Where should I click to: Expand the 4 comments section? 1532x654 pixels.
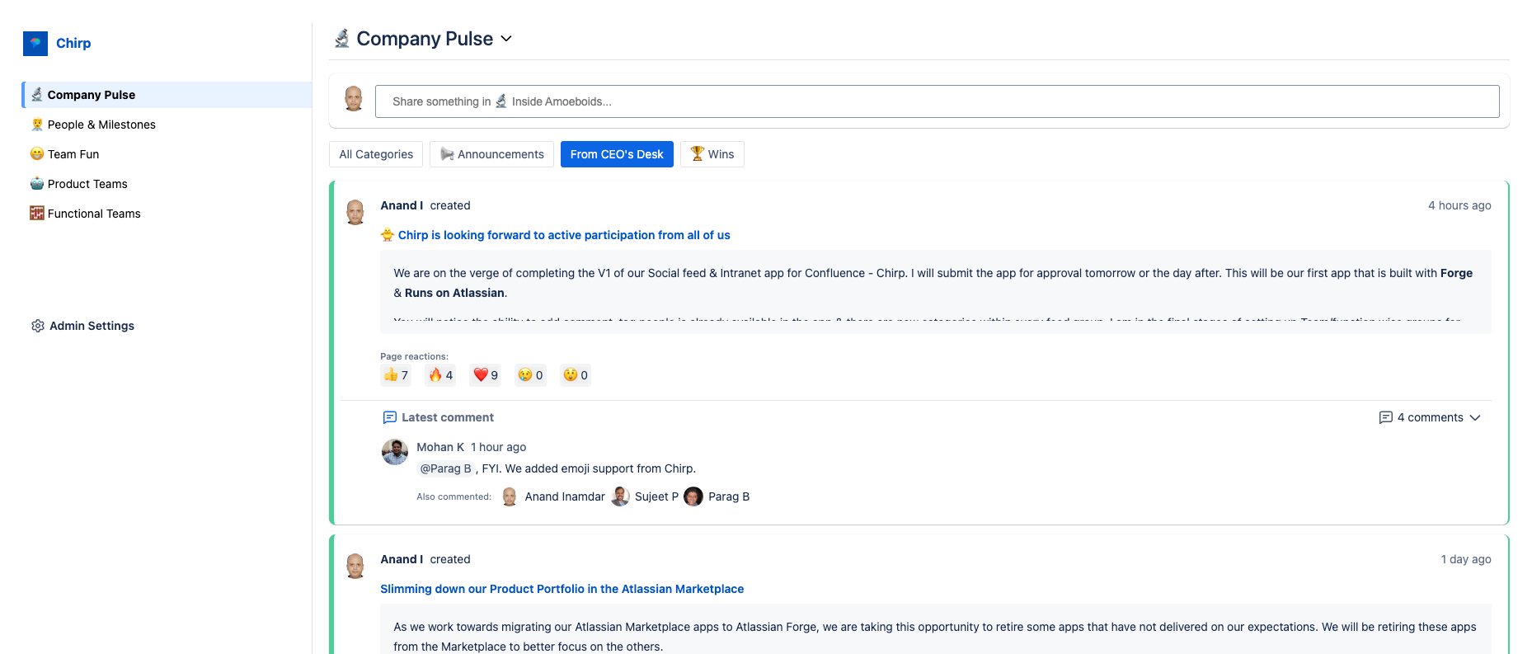[1430, 417]
